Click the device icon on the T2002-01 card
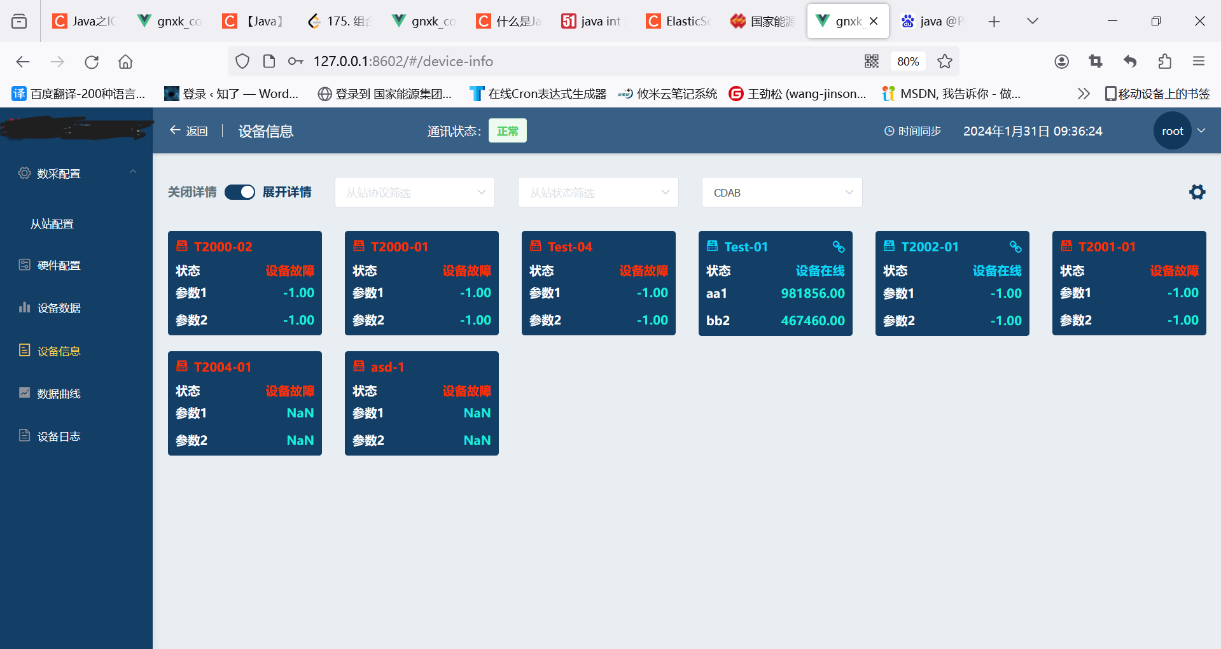Image resolution: width=1221 pixels, height=649 pixels. pyautogui.click(x=890, y=246)
